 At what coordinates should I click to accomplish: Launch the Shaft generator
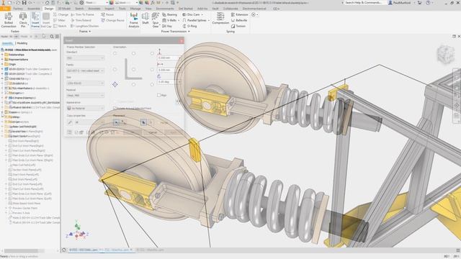point(146,19)
